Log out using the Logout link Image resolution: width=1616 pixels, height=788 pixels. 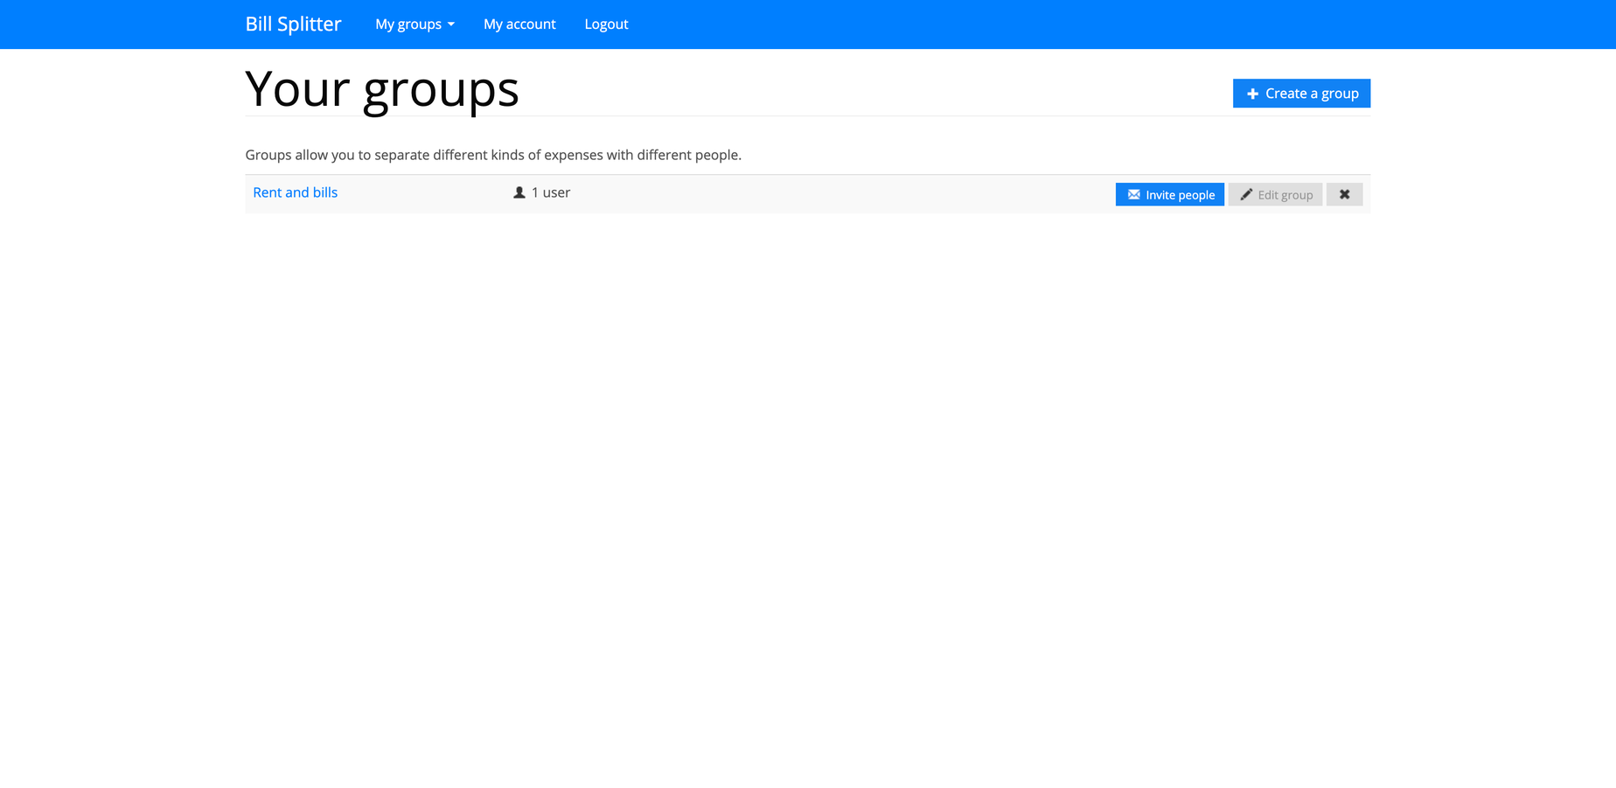606,24
